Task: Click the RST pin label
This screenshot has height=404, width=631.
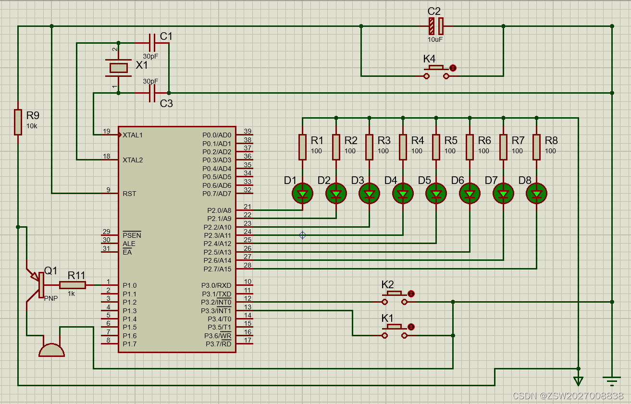Action: coord(129,194)
